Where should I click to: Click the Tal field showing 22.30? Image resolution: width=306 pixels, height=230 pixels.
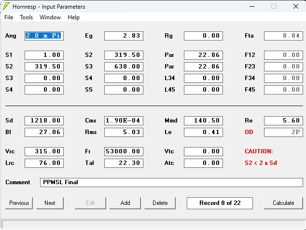click(124, 163)
